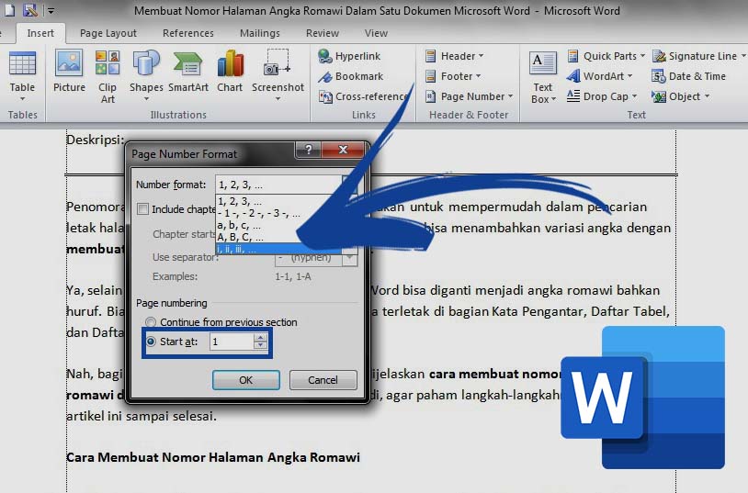The width and height of the screenshot is (748, 493).
Task: Switch to the Page Layout tab
Action: 108,33
